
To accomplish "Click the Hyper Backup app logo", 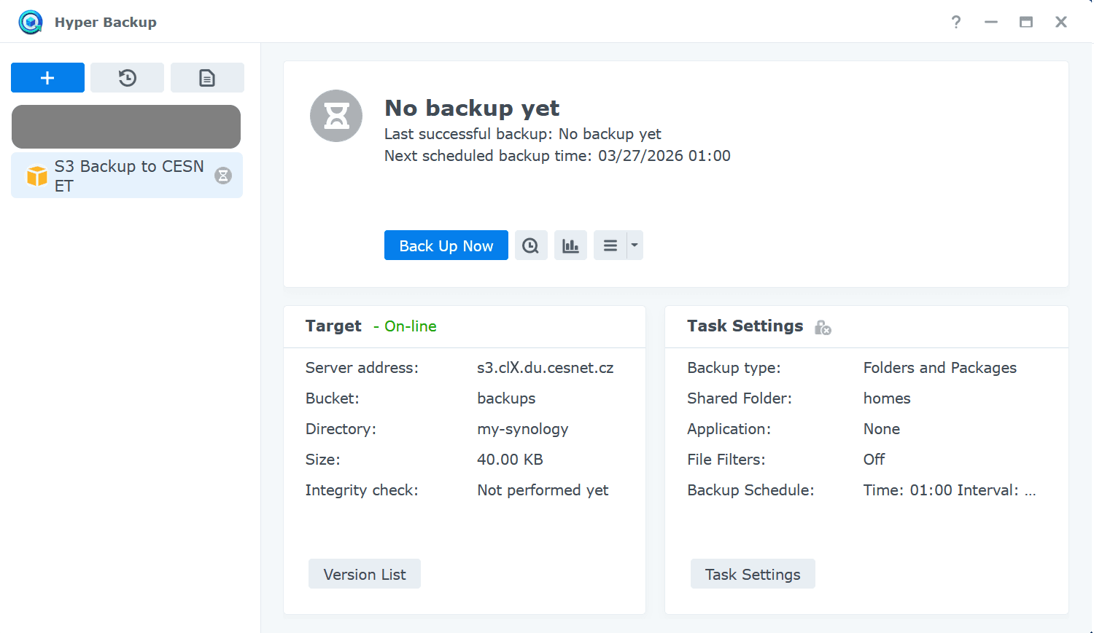I will point(30,22).
